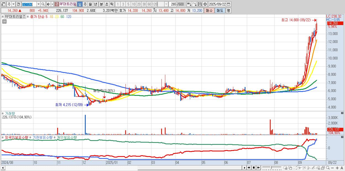Open chart settings gear icon
This screenshot has width=345, height=171.
pos(205,4)
